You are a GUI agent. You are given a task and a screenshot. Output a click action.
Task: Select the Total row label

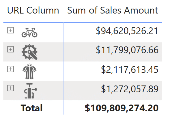point(32,108)
